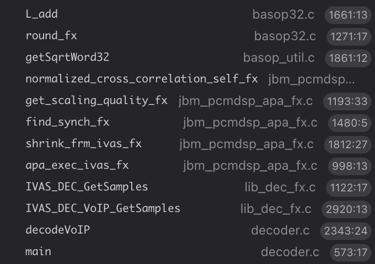Screen dimensions: 375x264
Task: Click the IVAS_DEC_GetSamples frame
Action: click(x=86, y=187)
